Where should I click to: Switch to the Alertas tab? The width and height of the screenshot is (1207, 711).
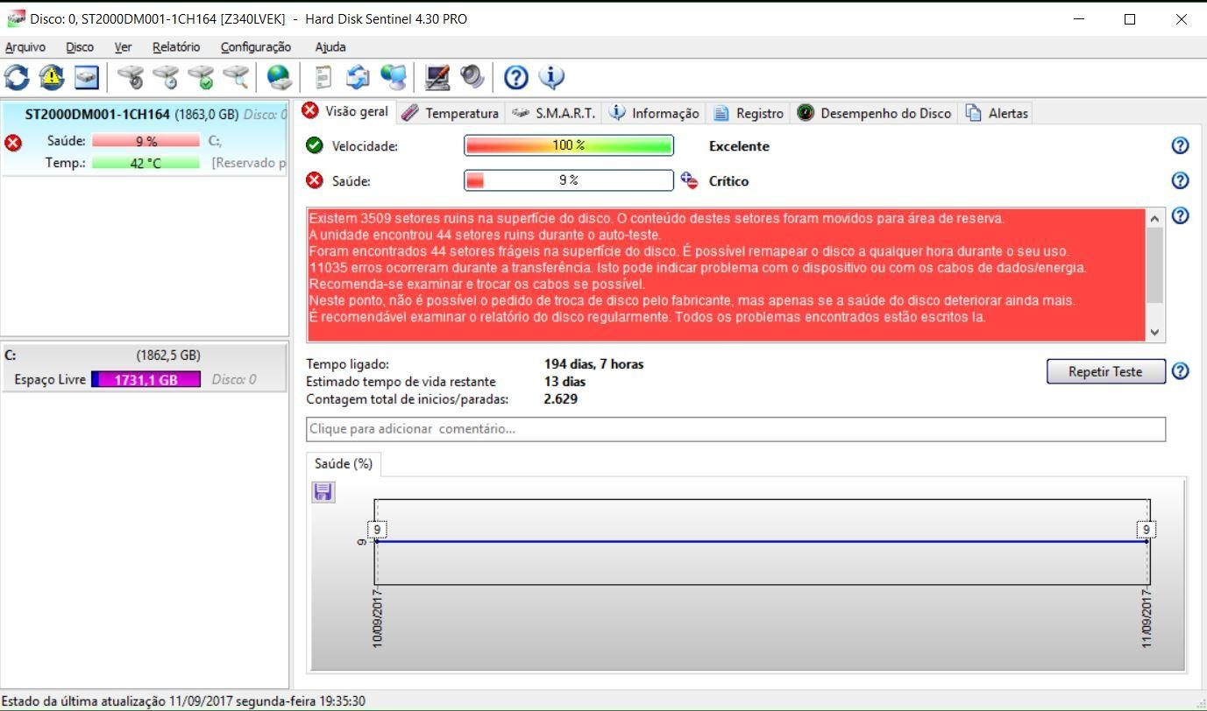tap(997, 113)
